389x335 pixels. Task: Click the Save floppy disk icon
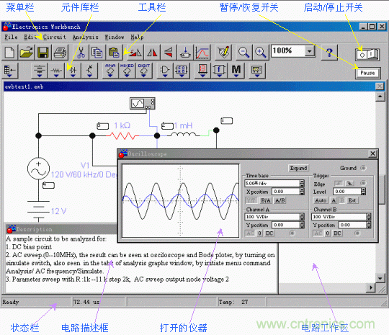[43, 53]
